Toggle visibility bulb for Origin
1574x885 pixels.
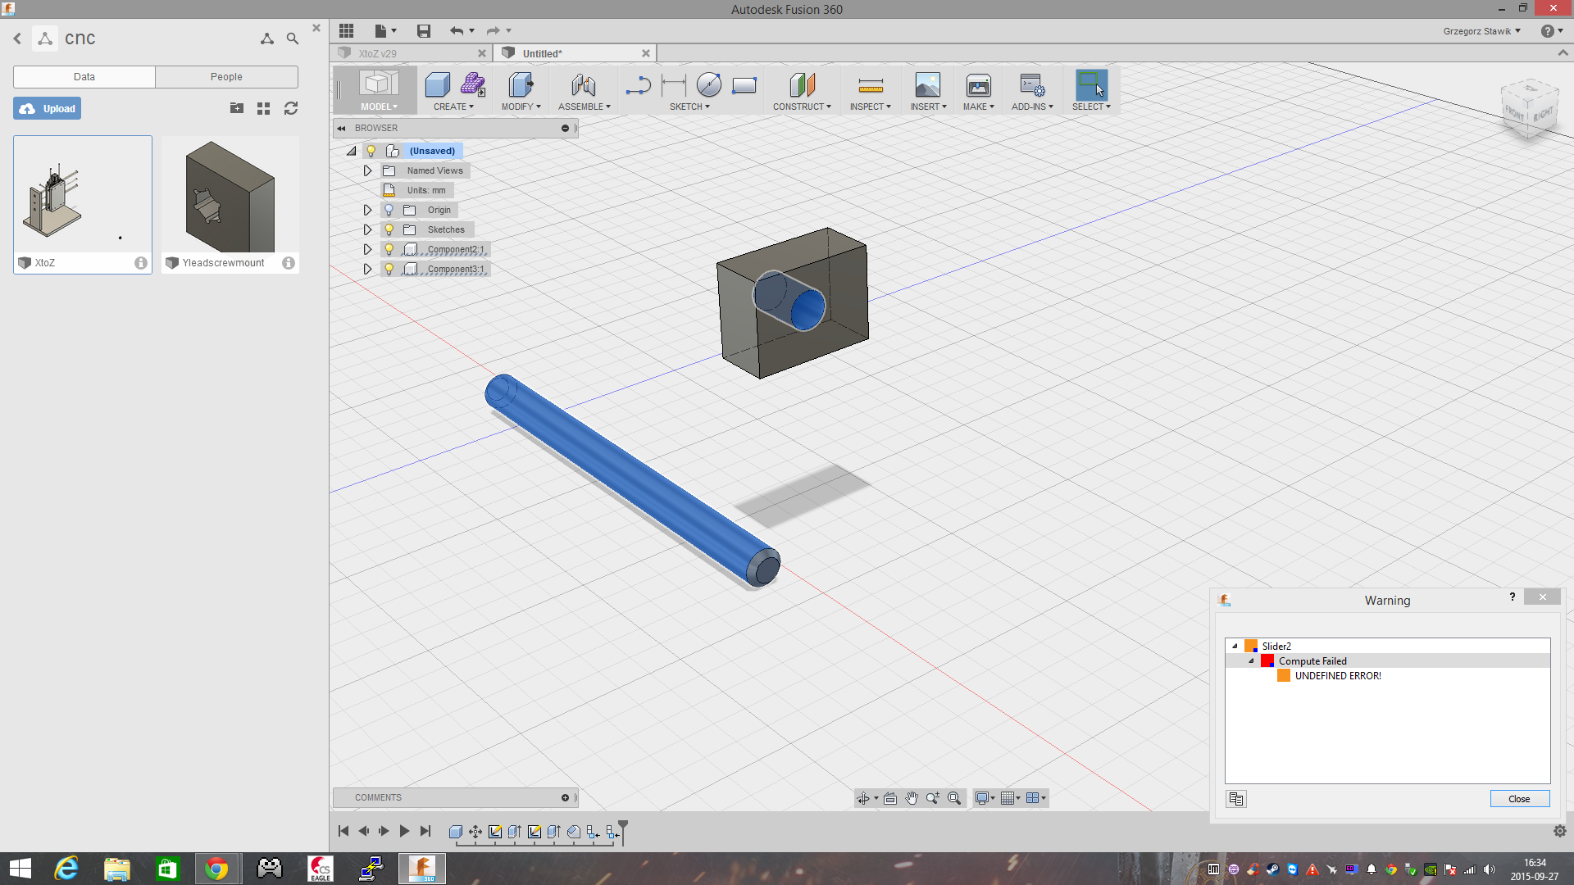coord(389,210)
